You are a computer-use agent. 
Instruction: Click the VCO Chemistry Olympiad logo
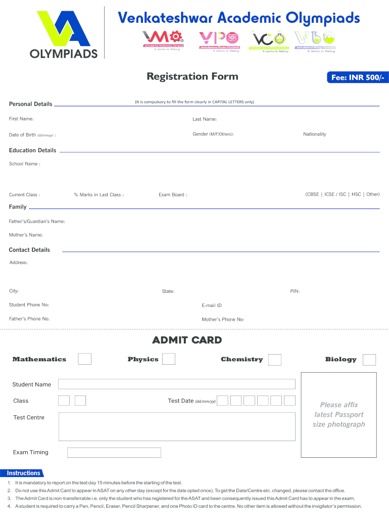pyautogui.click(x=270, y=40)
